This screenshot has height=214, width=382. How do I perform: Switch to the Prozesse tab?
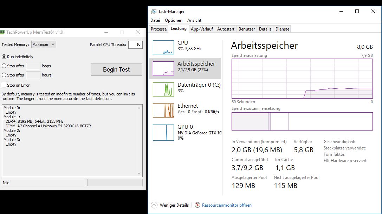tap(158, 29)
